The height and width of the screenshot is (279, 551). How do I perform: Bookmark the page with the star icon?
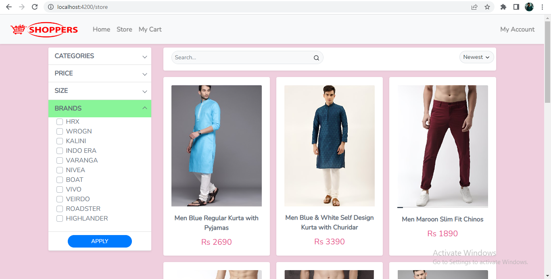point(487,7)
